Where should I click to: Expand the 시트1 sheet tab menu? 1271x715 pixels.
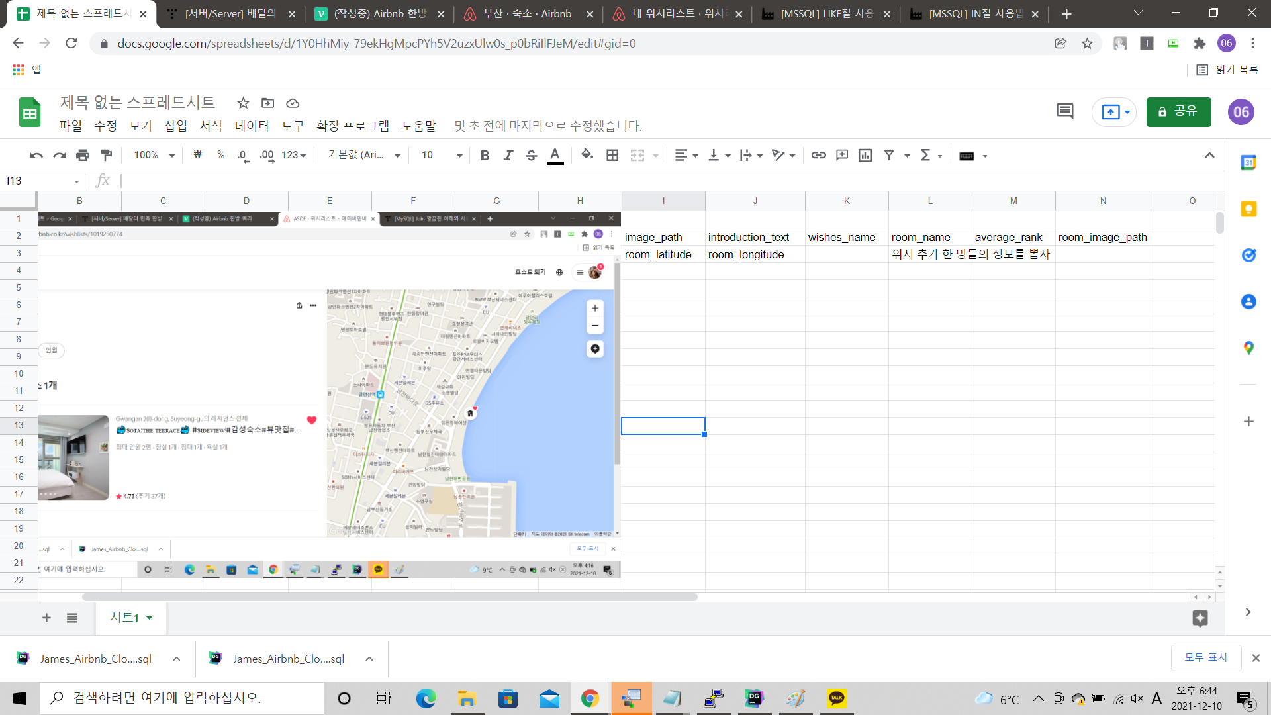150,618
